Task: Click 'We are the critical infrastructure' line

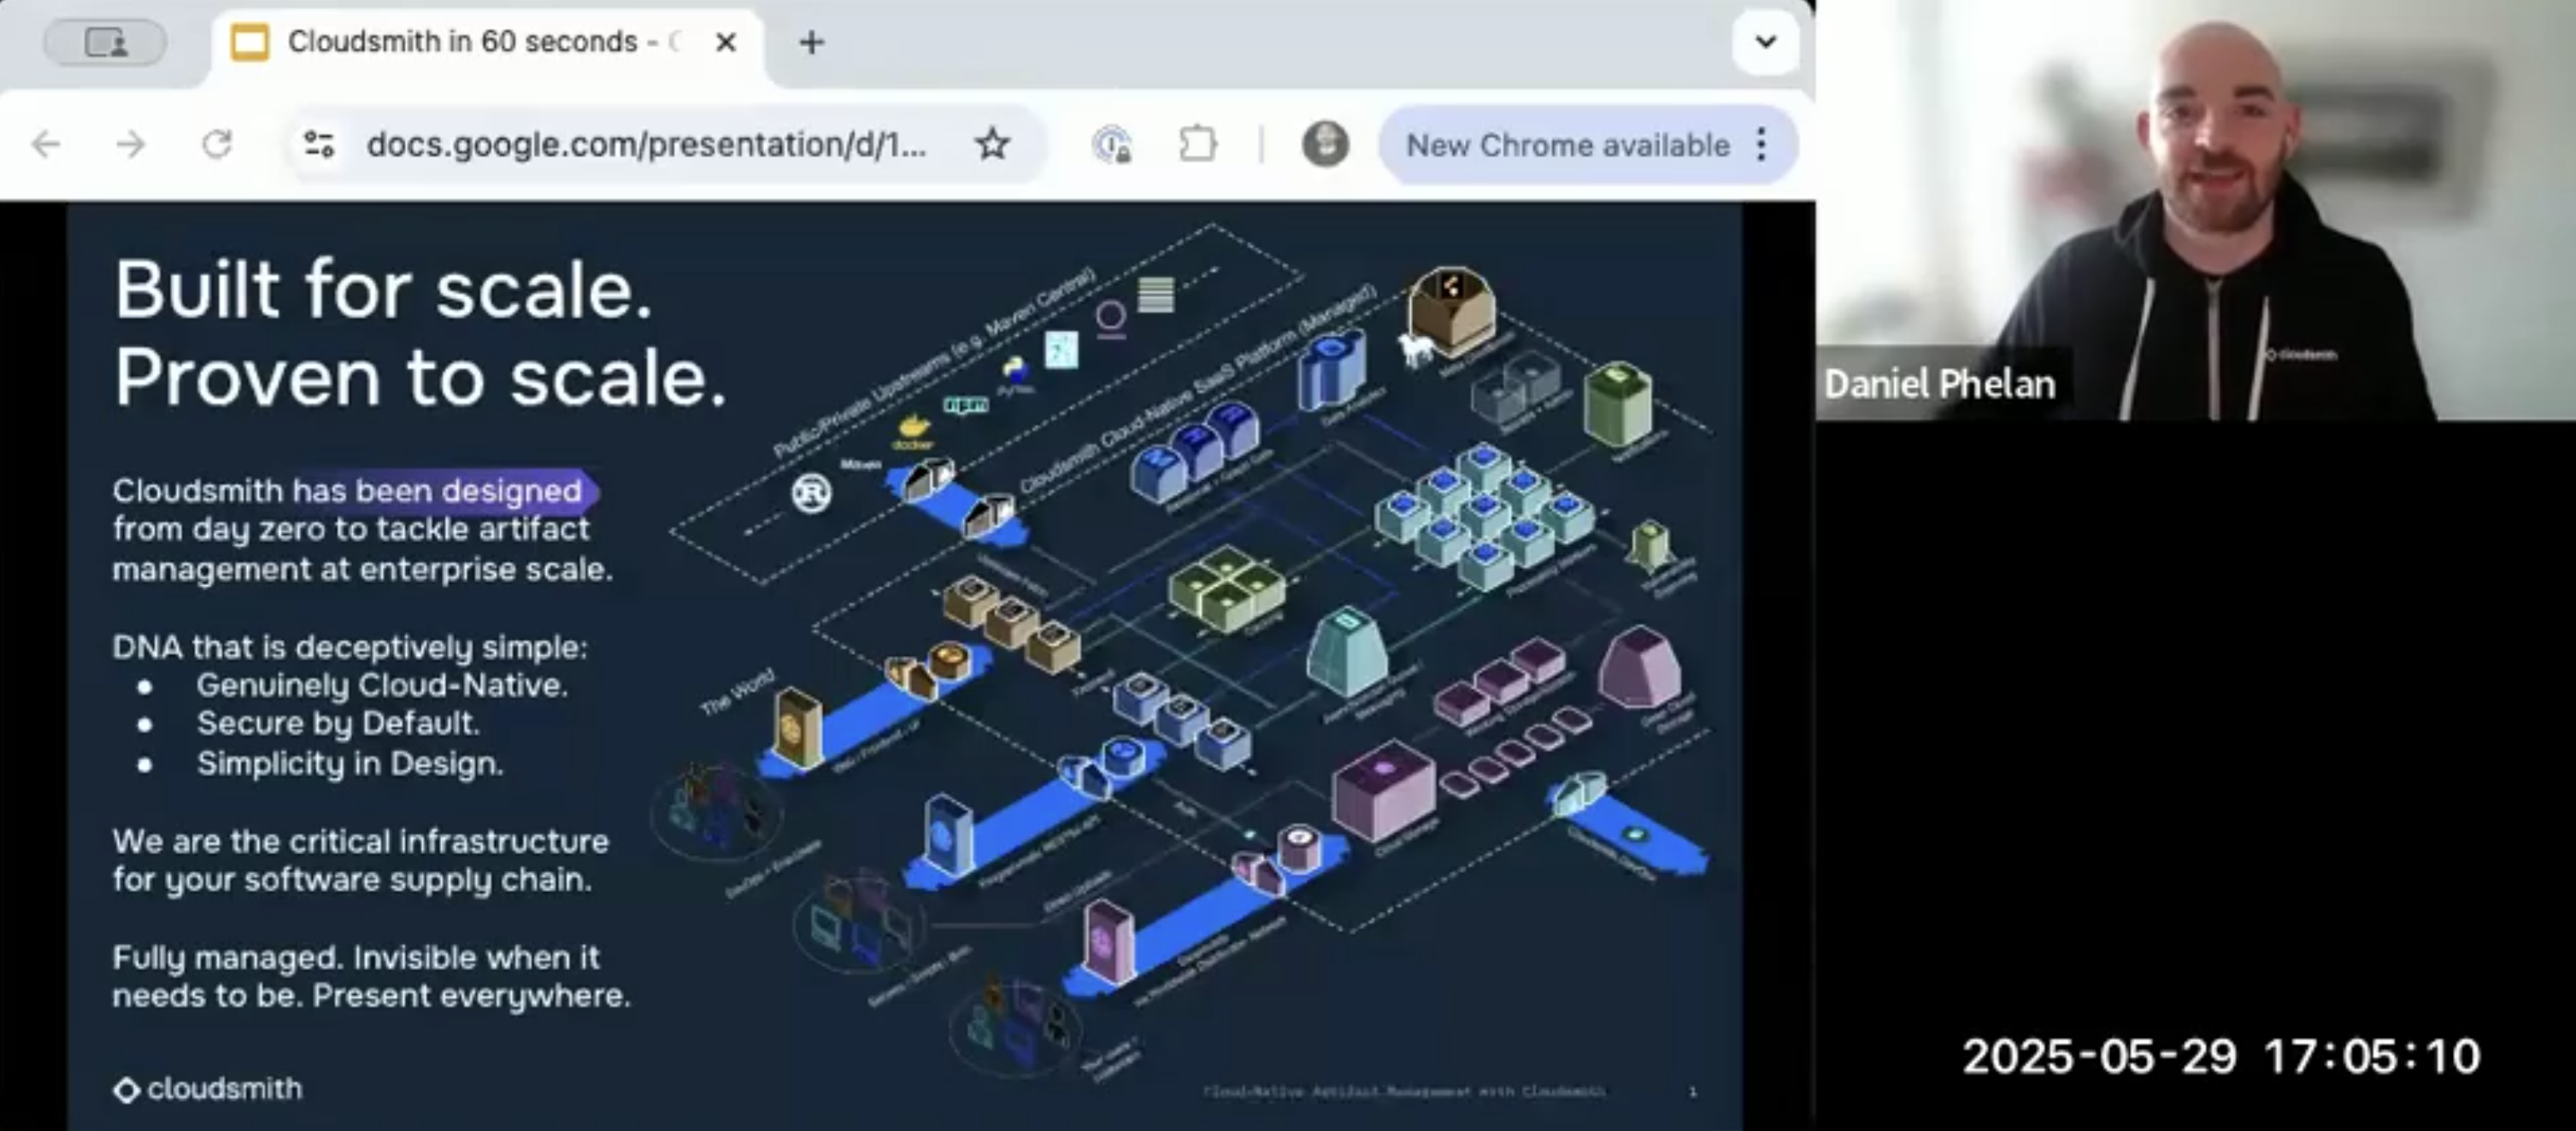Action: (360, 841)
